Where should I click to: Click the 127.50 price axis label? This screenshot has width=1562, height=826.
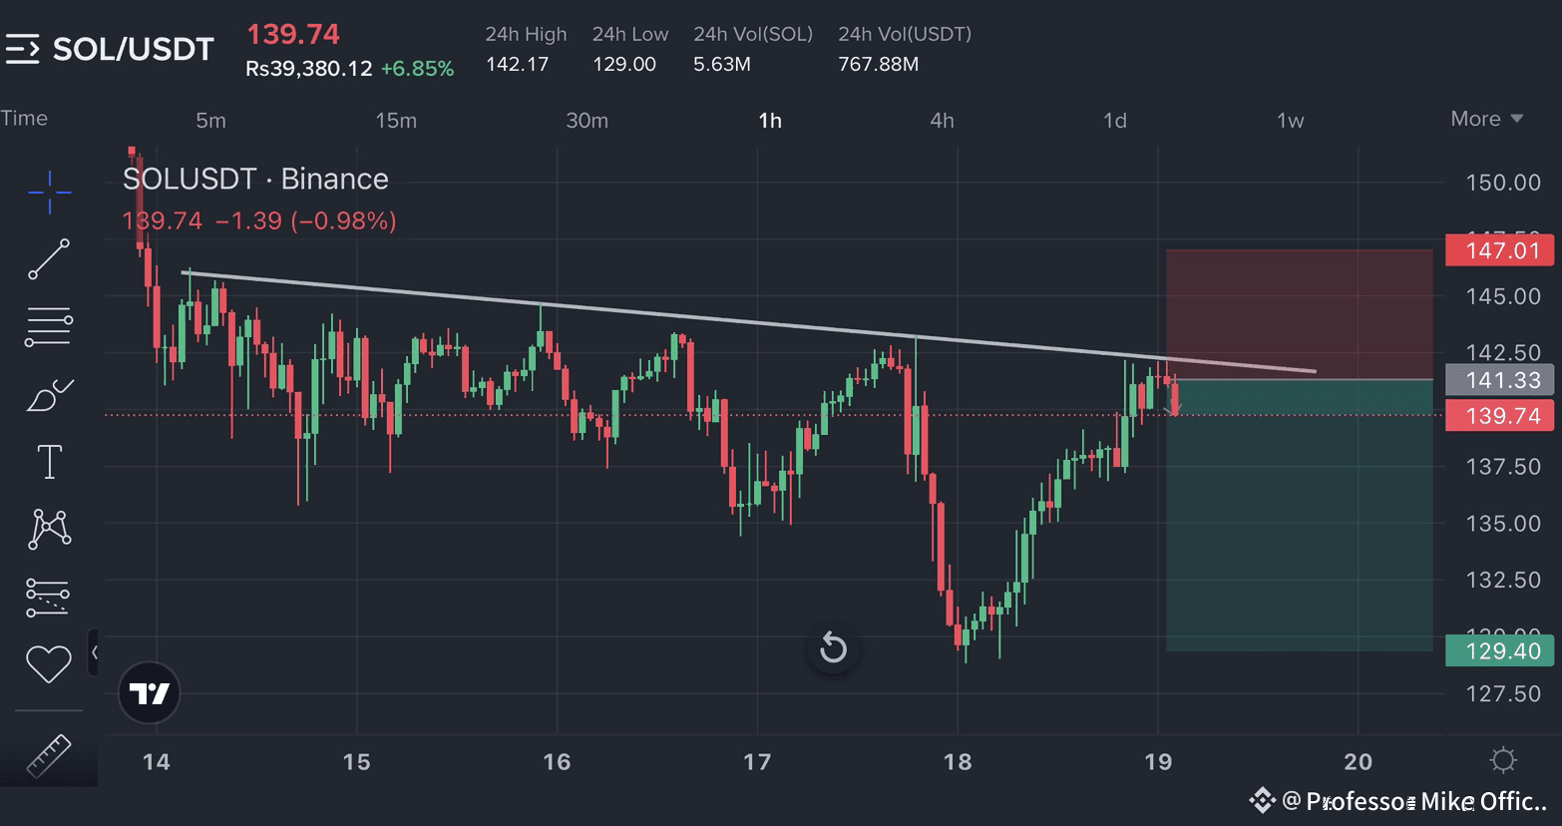point(1503,694)
